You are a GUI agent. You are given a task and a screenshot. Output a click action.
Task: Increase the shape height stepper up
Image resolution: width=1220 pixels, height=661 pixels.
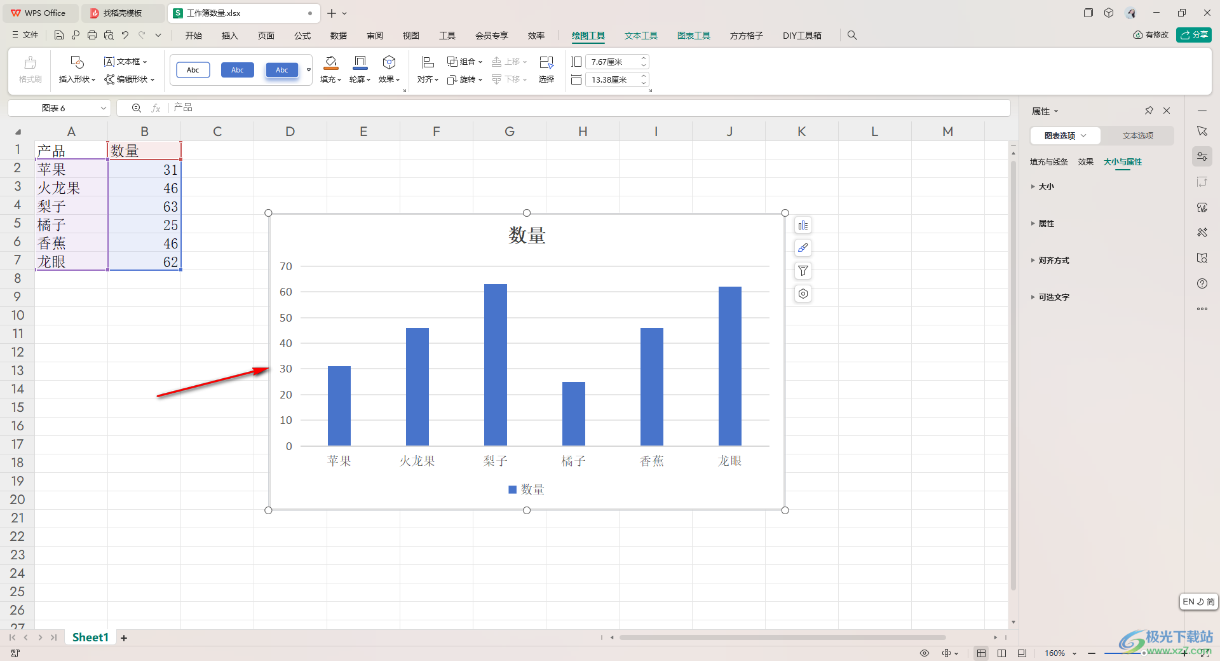[644, 58]
